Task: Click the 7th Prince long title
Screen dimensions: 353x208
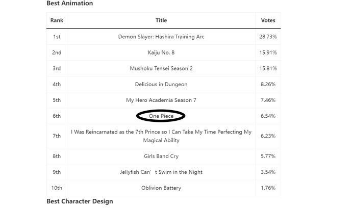Action: click(161, 136)
